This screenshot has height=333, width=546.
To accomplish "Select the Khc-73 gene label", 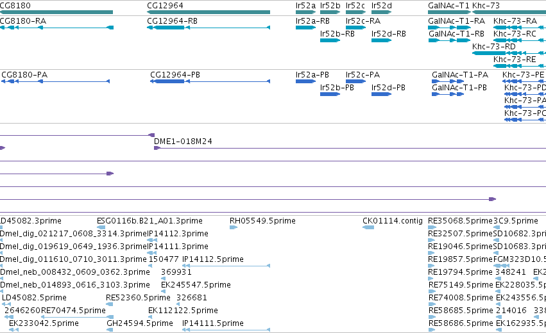I will 486,6.
